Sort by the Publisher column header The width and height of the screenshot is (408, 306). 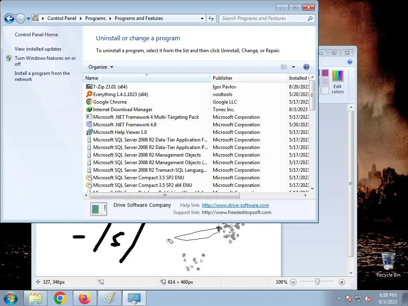pos(249,78)
